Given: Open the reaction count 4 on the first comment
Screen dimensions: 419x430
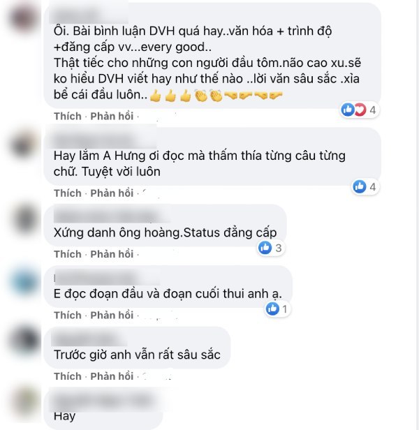Looking at the screenshot, I should tap(372, 110).
